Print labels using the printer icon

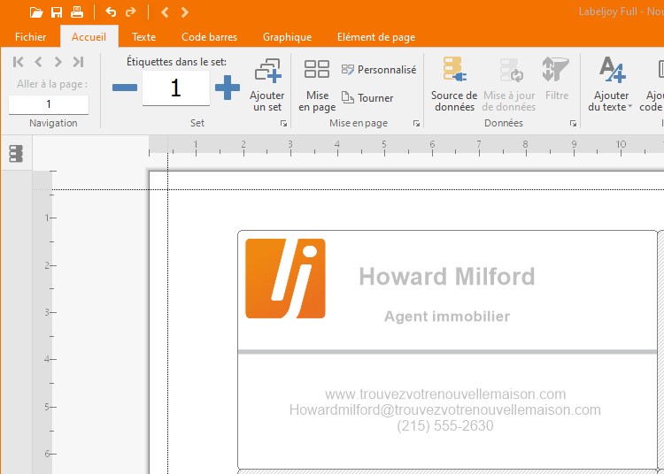(x=77, y=12)
